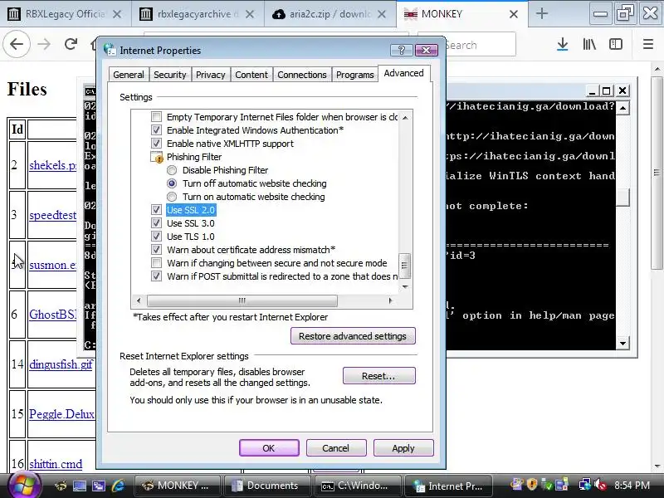Switch to the Connections tab
Image resolution: width=664 pixels, height=498 pixels.
point(302,75)
